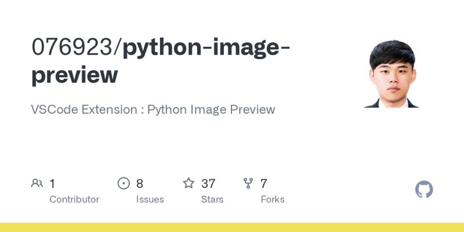Click the word preview in the repository title
The width and height of the screenshot is (464, 232).
pos(75,75)
